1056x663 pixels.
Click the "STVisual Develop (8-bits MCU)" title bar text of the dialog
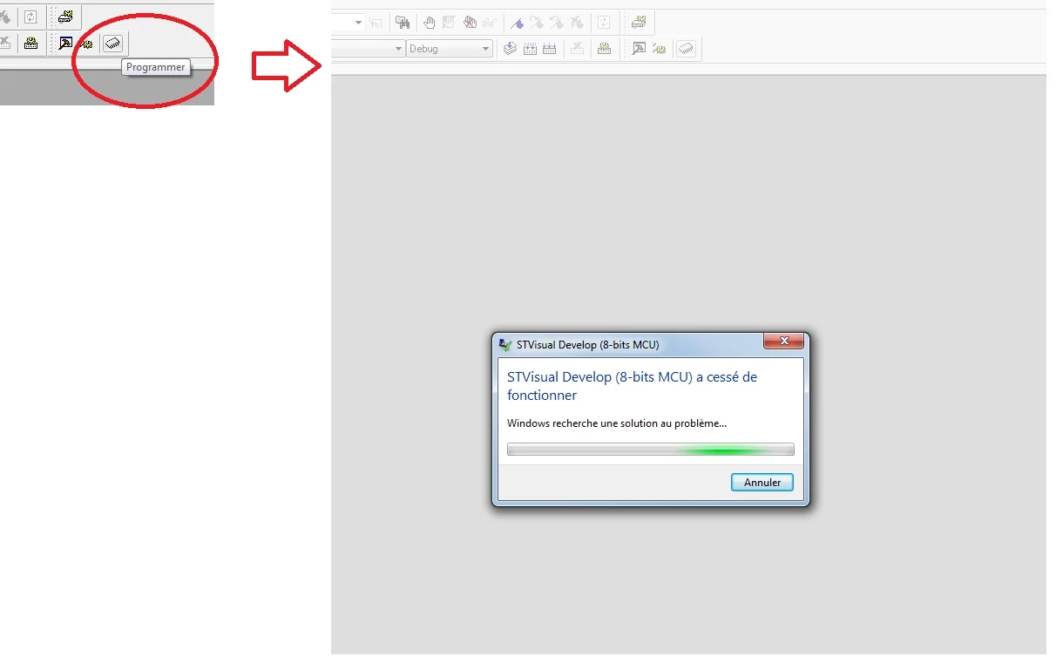[588, 345]
